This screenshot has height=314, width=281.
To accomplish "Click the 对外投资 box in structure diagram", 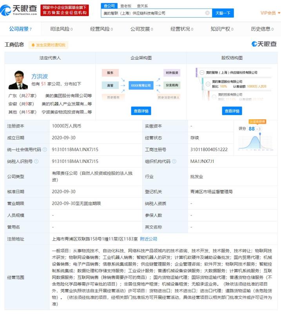I will coord(172,73).
